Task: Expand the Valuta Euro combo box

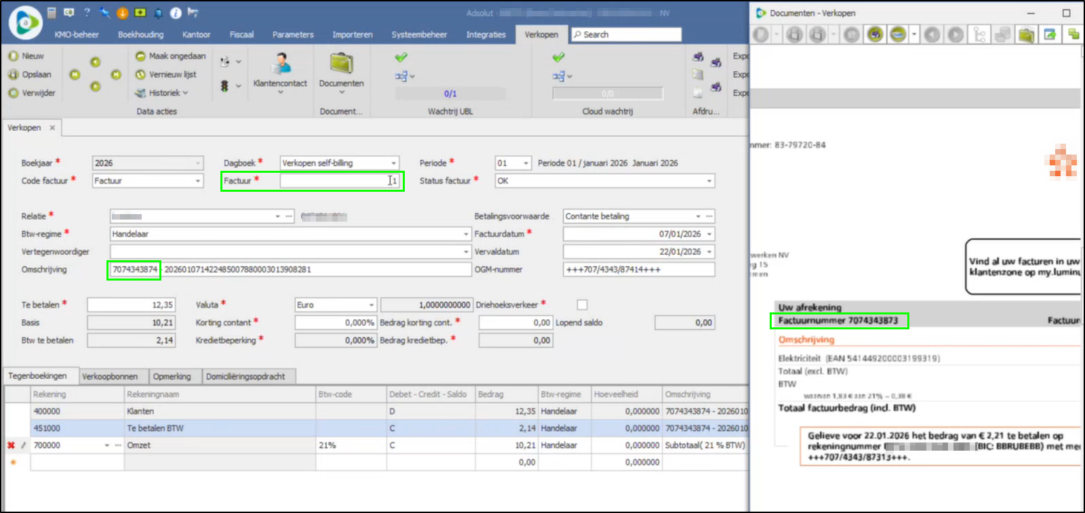Action: coord(371,305)
